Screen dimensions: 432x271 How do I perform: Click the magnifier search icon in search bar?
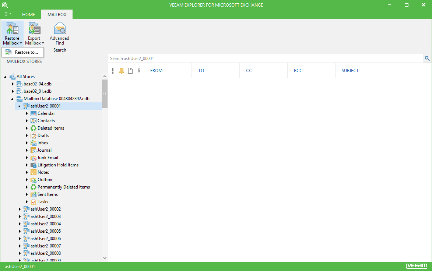427,59
